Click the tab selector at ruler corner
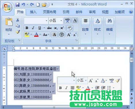The height and width of the screenshot is (109, 135). click(4, 49)
